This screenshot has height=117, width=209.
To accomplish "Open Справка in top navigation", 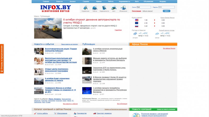I will tap(86, 2).
